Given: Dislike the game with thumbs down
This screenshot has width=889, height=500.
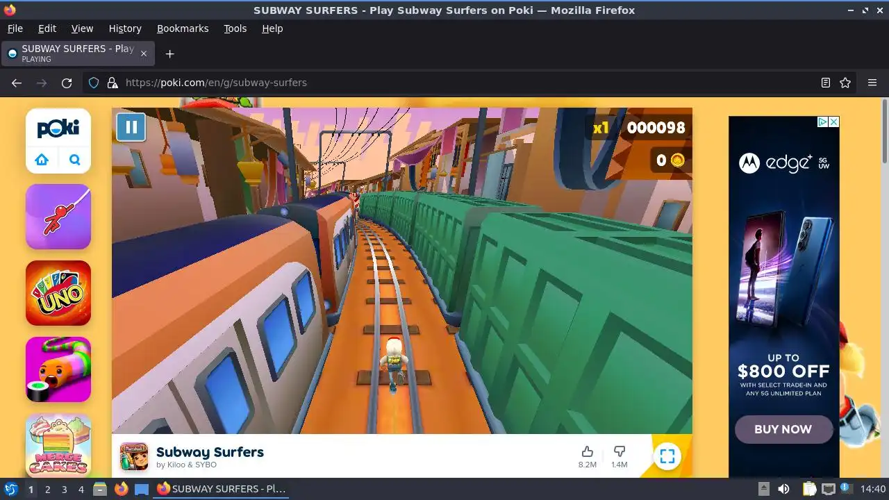Looking at the screenshot, I should [620, 456].
